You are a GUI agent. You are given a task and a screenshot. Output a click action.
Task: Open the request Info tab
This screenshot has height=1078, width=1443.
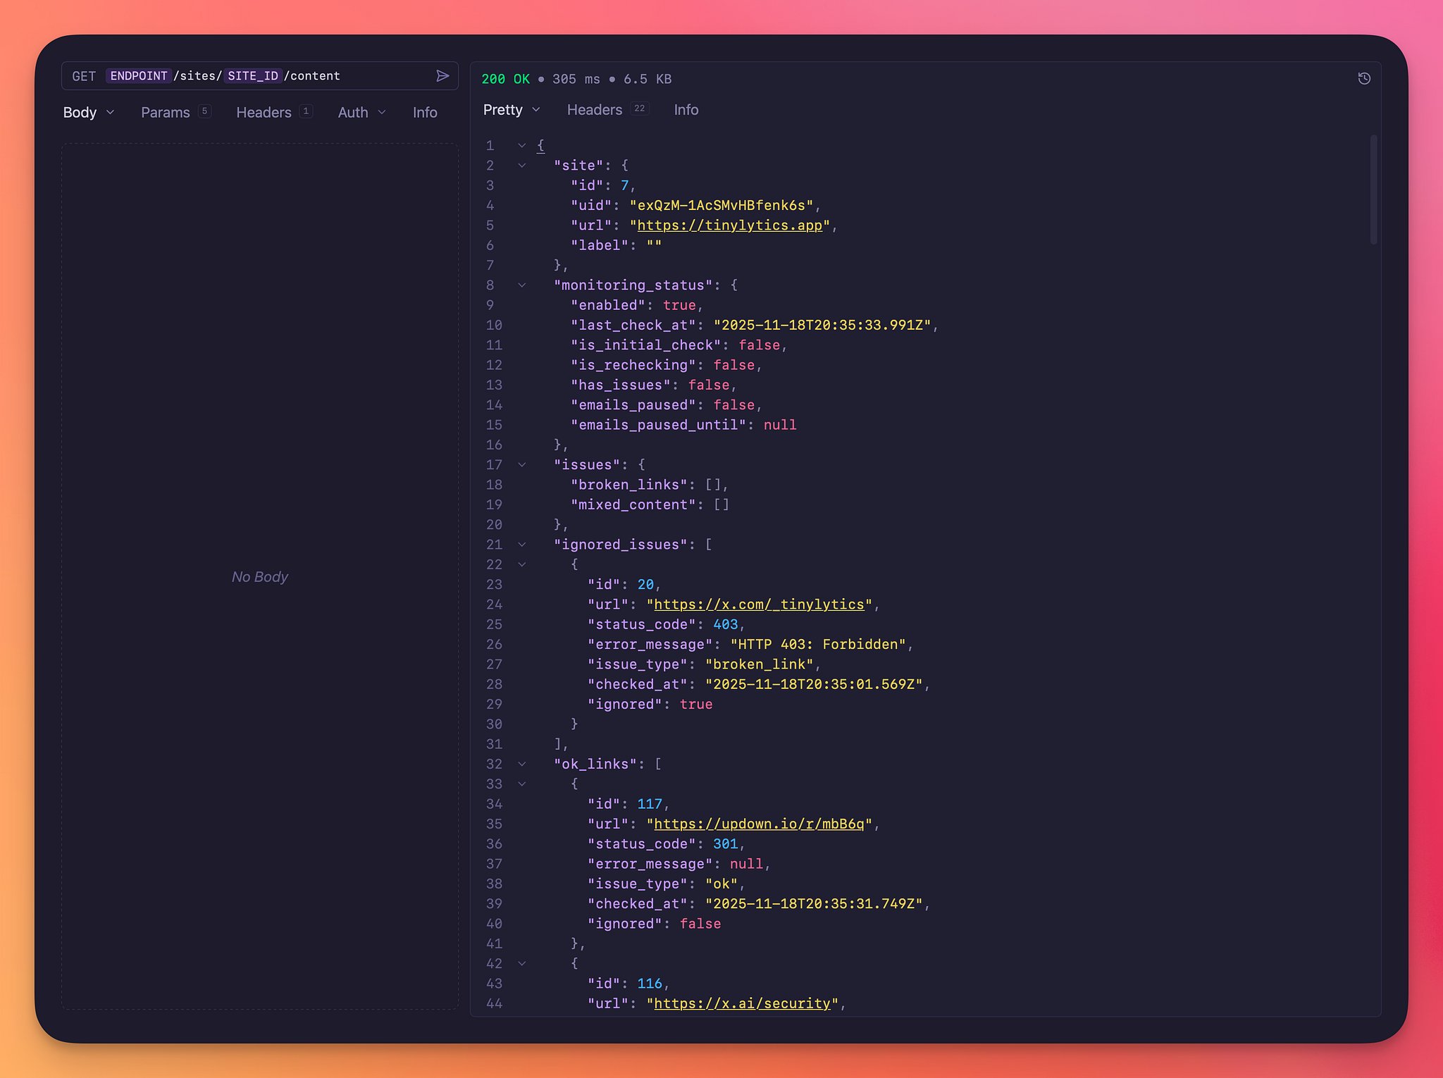425,113
